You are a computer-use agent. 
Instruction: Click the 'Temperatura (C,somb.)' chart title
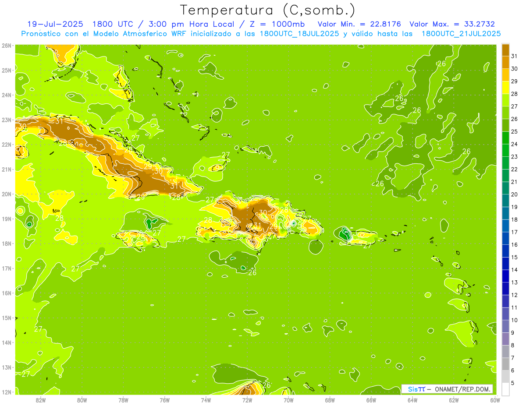click(x=267, y=10)
